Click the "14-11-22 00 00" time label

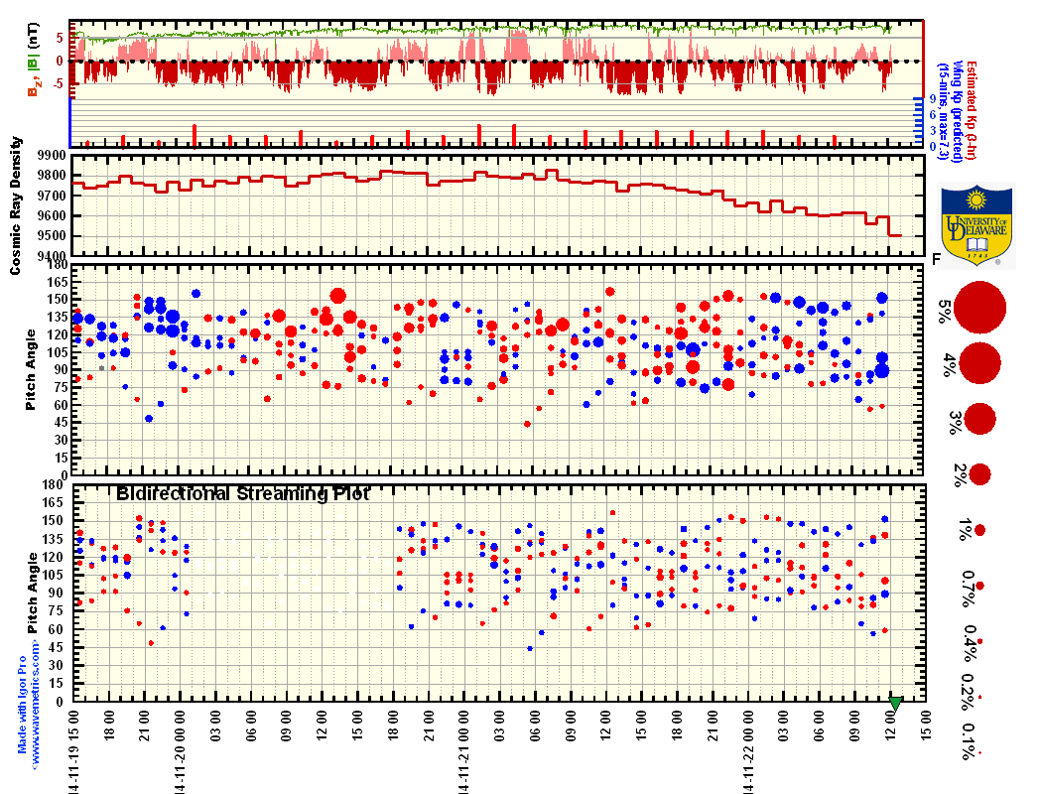tap(747, 752)
